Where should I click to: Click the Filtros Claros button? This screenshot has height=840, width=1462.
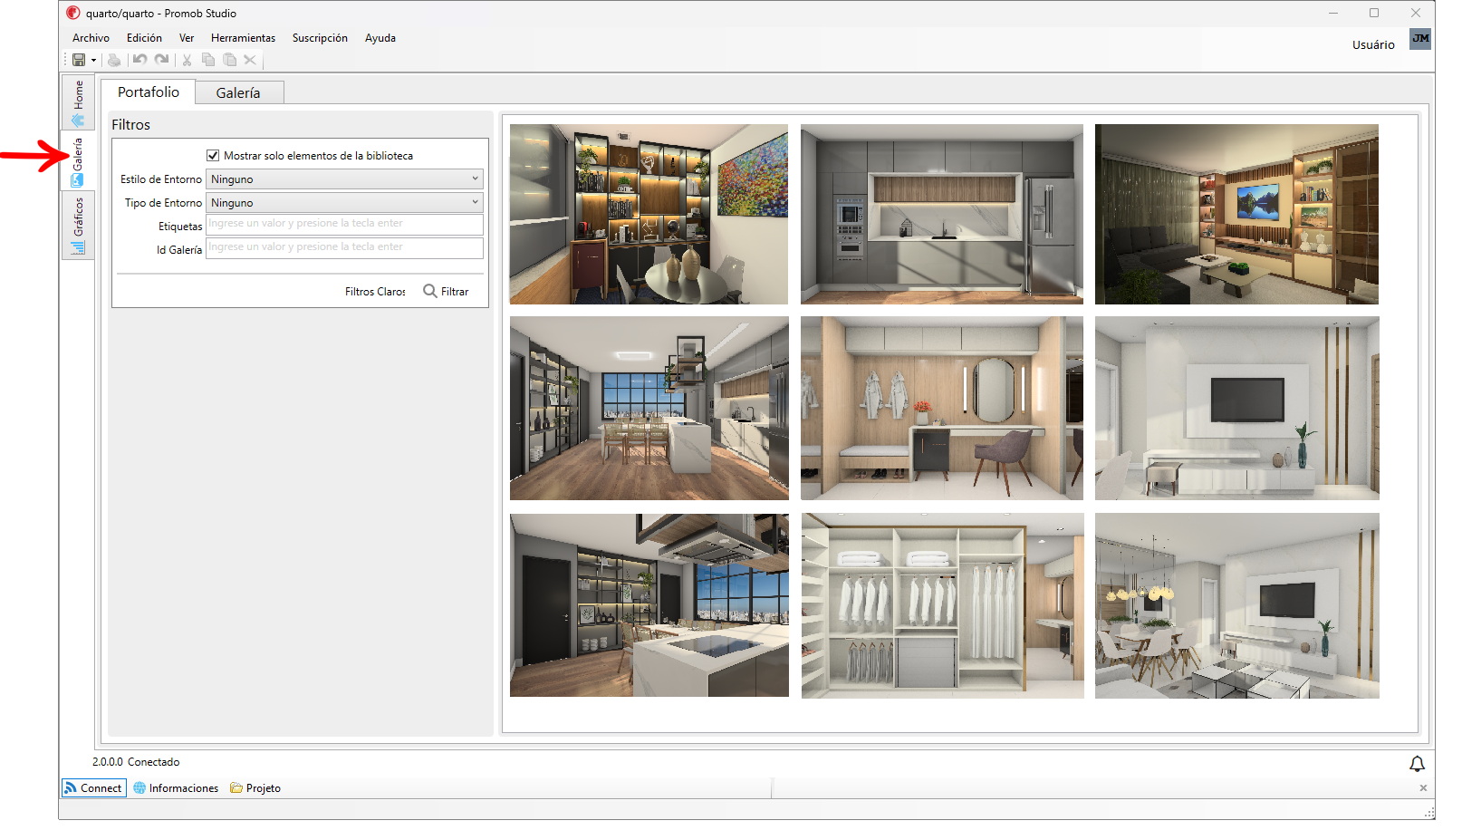[x=375, y=292]
